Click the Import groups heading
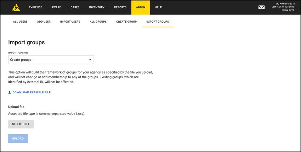Viewport: 301px width, 152px height. pos(27,42)
